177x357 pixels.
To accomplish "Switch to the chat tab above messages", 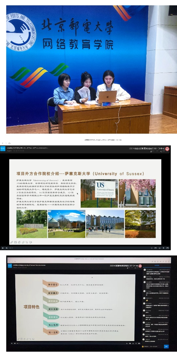I will pos(157,265).
